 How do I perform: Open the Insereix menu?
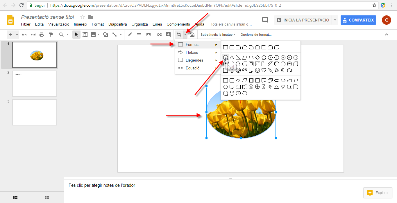click(x=81, y=24)
